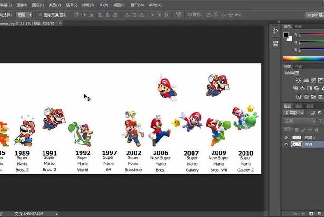
Task: Open the Dolphin workspace switcher dropdown
Action: click(314, 15)
